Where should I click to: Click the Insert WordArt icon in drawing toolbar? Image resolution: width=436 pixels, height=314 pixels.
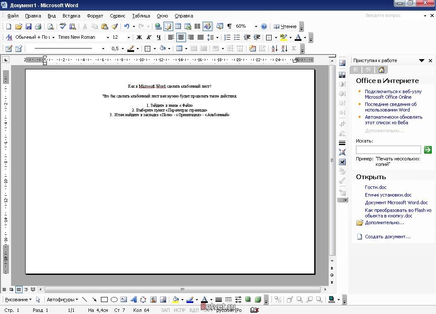pyautogui.click(x=133, y=300)
